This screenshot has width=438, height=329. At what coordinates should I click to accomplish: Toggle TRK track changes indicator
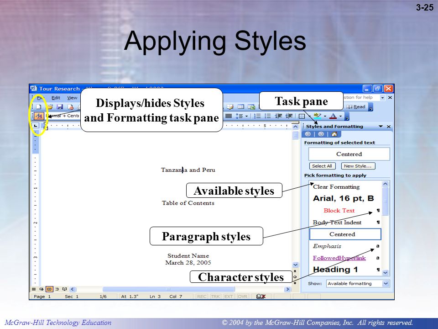(215, 297)
